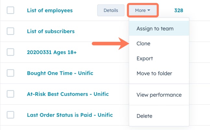Check the At-Risk Best Customers checkbox

tap(10, 94)
